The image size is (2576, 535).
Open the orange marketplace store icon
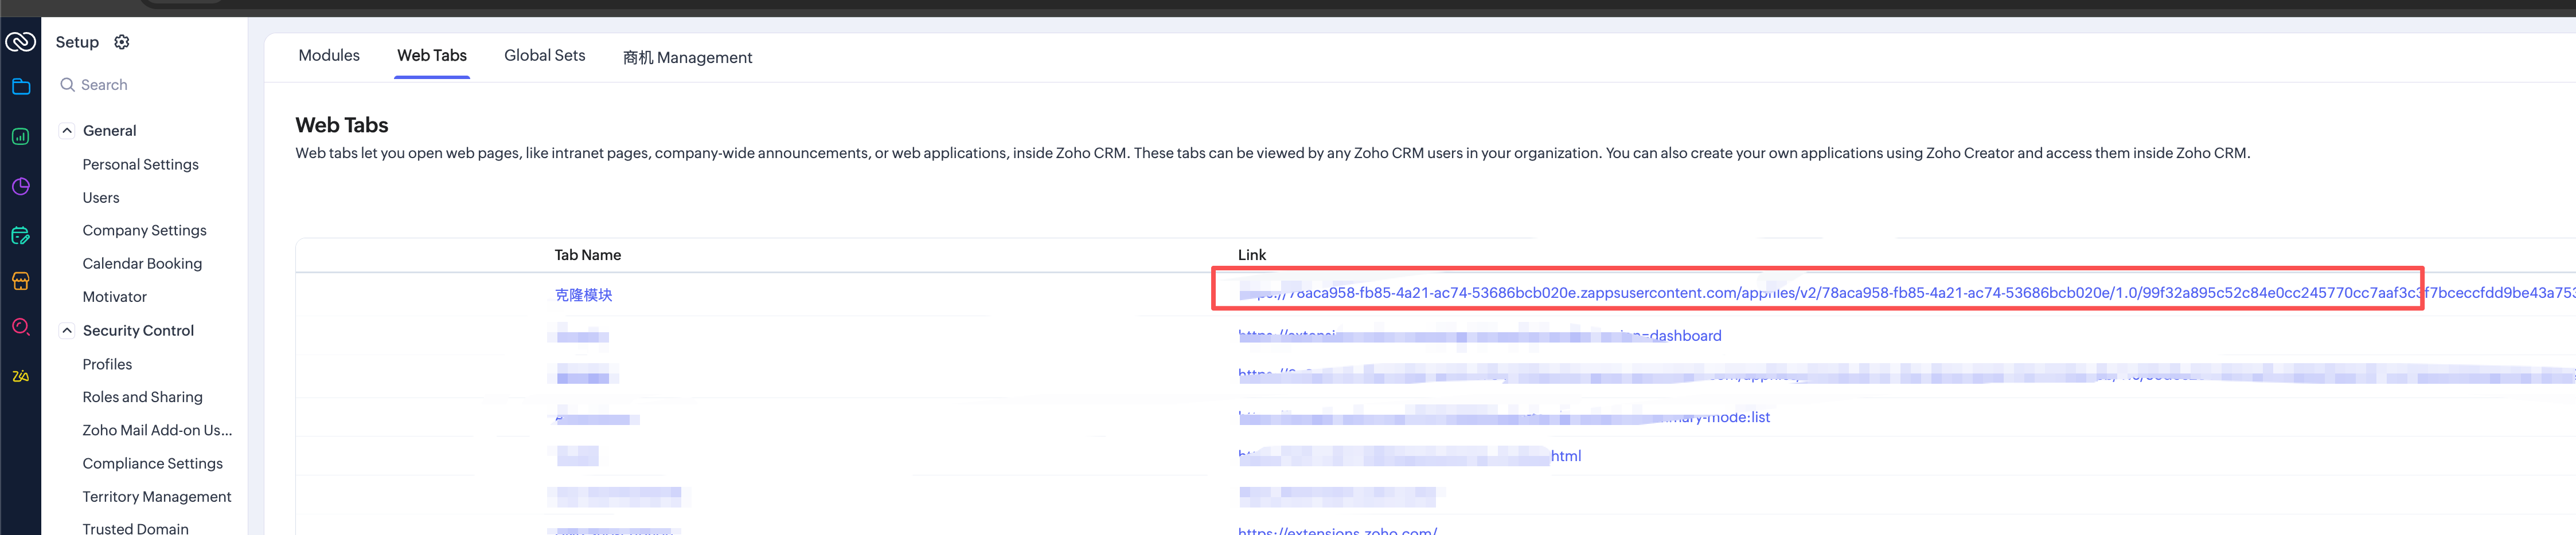tap(20, 281)
